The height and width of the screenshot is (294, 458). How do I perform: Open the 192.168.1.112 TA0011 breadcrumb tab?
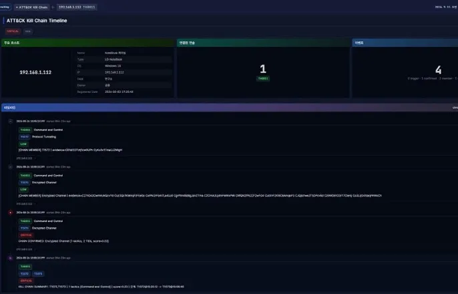(x=77, y=7)
